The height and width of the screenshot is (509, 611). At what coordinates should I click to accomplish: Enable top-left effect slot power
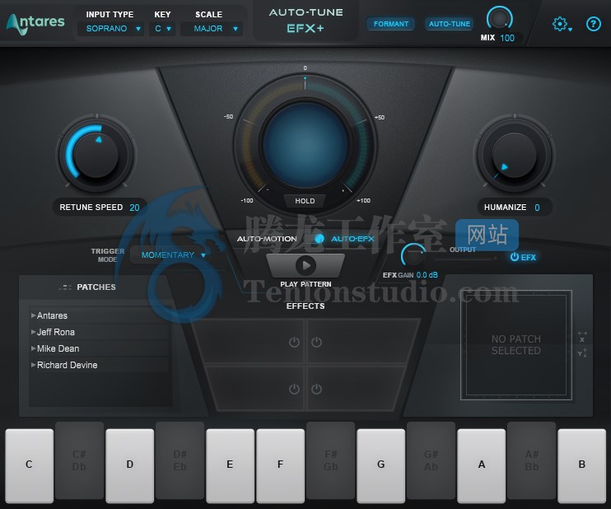coord(294,342)
